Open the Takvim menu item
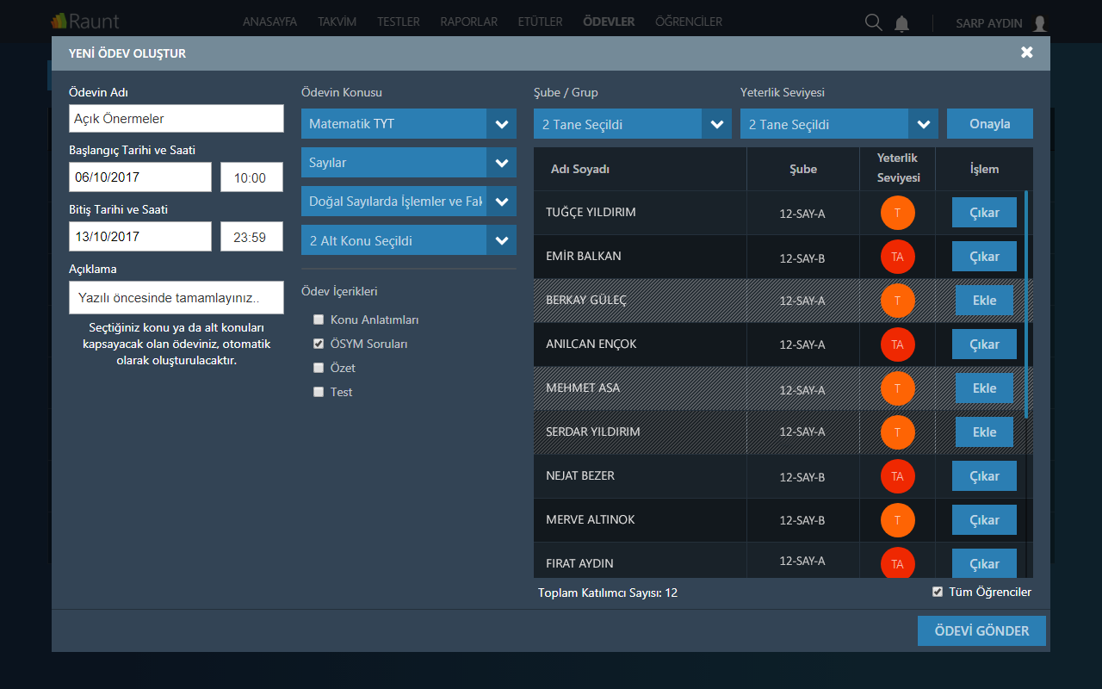This screenshot has height=689, width=1102. [337, 22]
